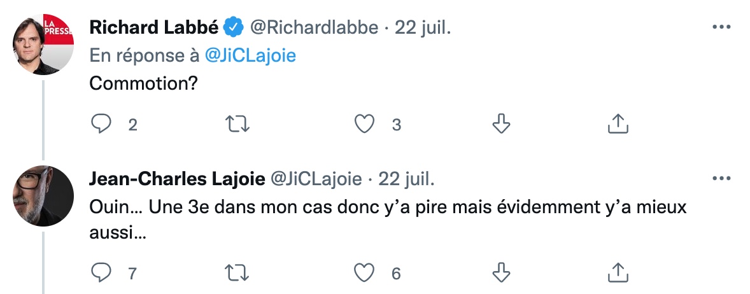Retweet Richard Labbé's Commotion tweet
The height and width of the screenshot is (294, 750).
pyautogui.click(x=237, y=124)
